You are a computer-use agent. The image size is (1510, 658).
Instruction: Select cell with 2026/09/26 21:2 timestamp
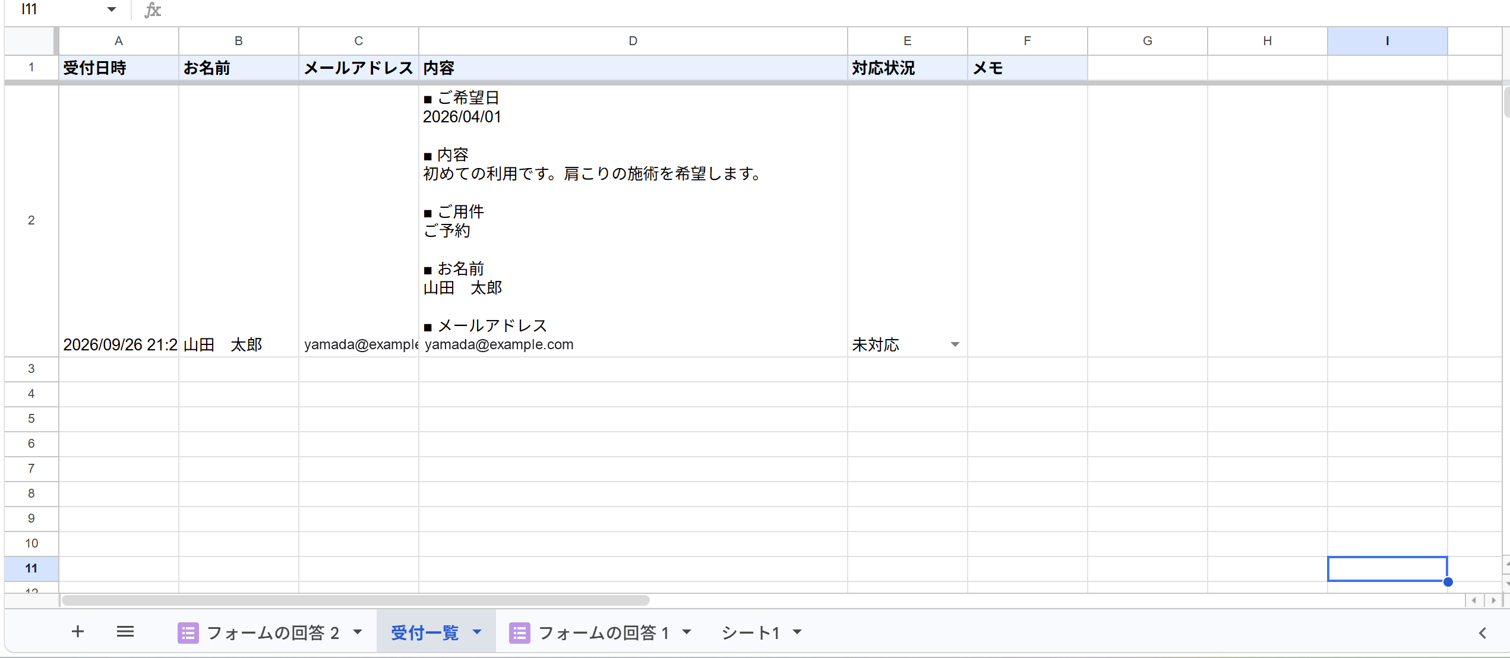(x=119, y=221)
